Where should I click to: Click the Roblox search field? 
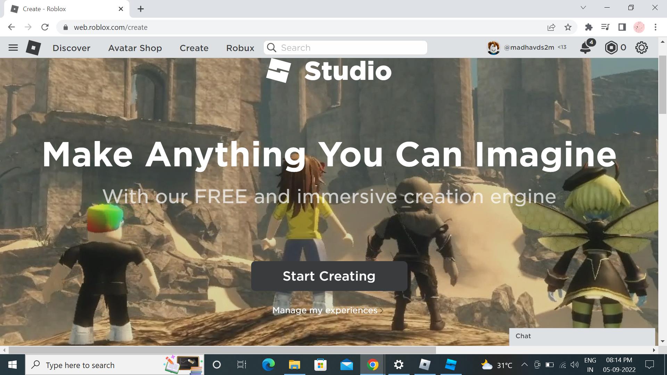[x=345, y=48]
